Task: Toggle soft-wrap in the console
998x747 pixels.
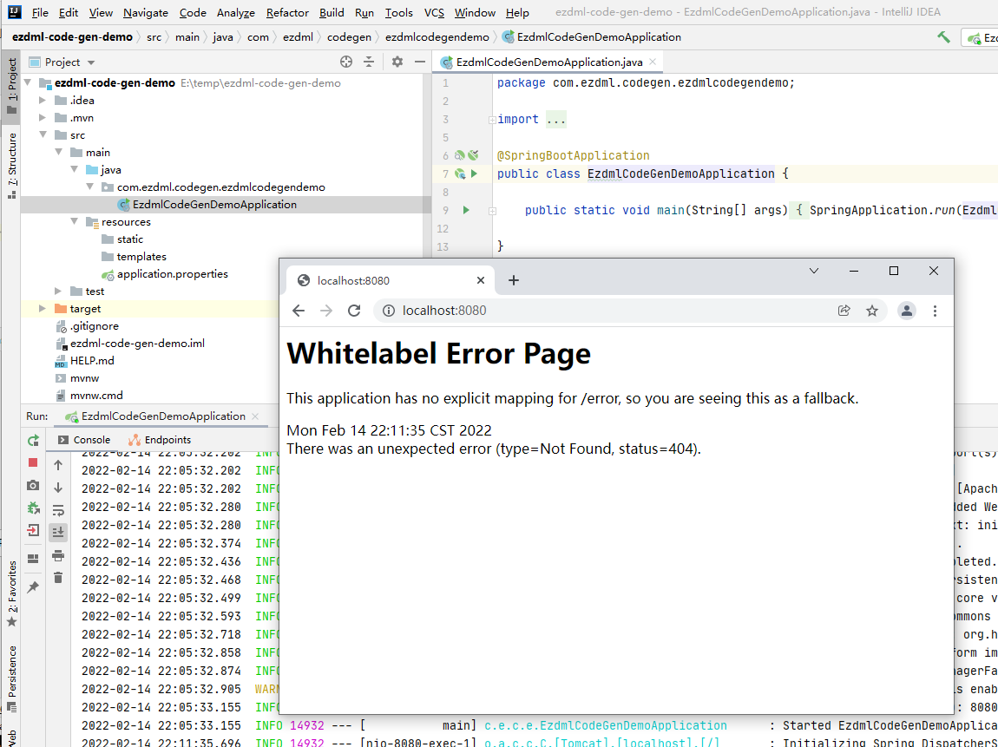Action: click(57, 510)
